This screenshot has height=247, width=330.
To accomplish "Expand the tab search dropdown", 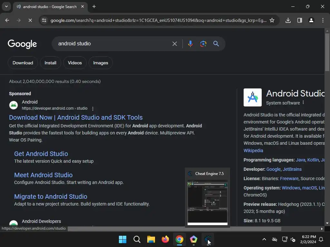I will [x=6, y=6].
